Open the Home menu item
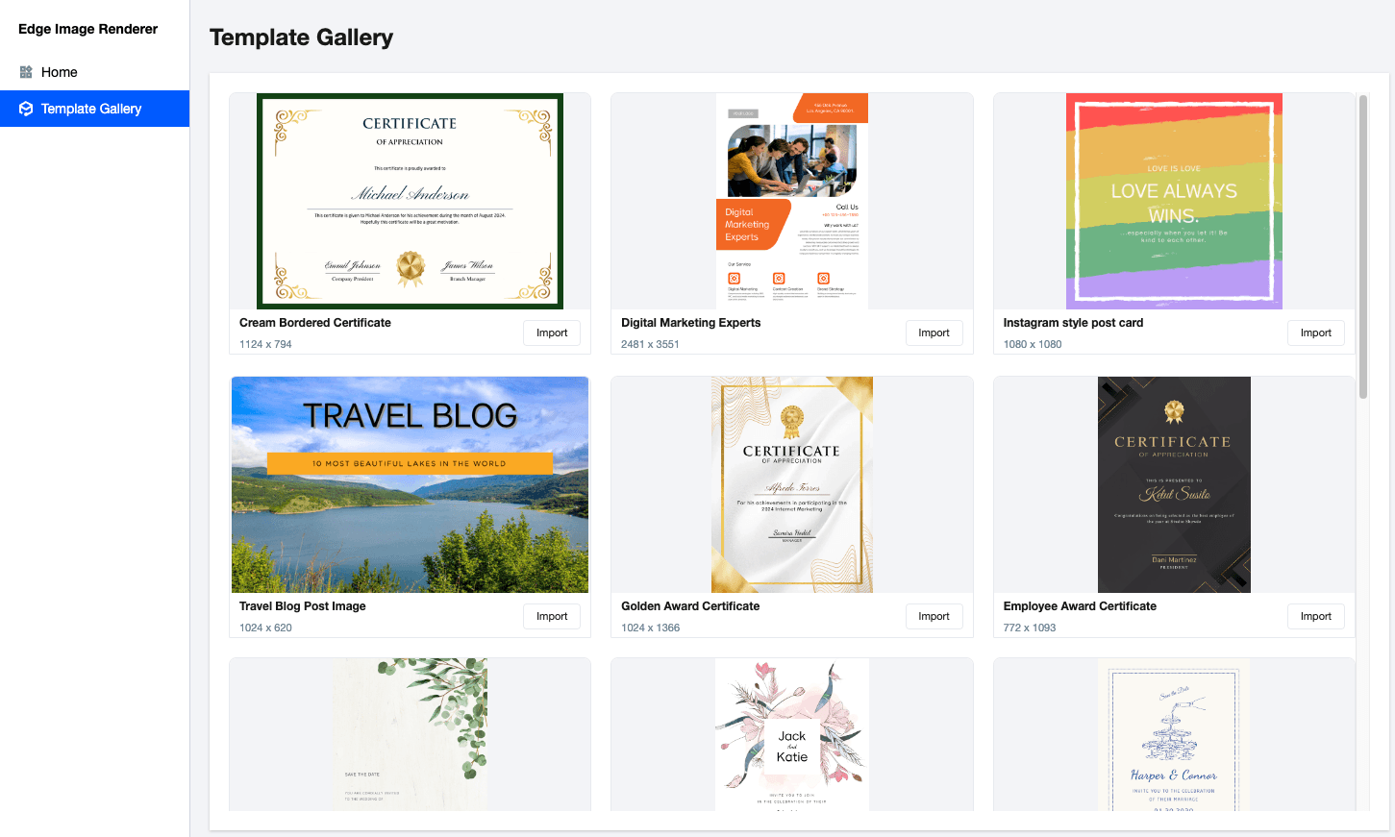 click(94, 72)
